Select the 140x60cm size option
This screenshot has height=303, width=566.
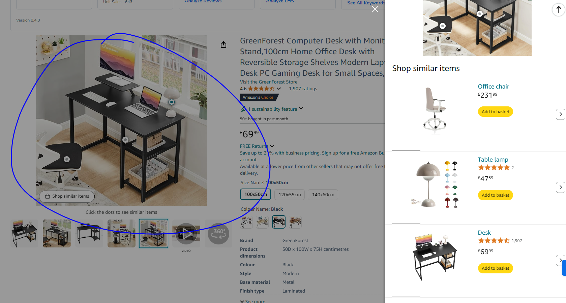[323, 195]
